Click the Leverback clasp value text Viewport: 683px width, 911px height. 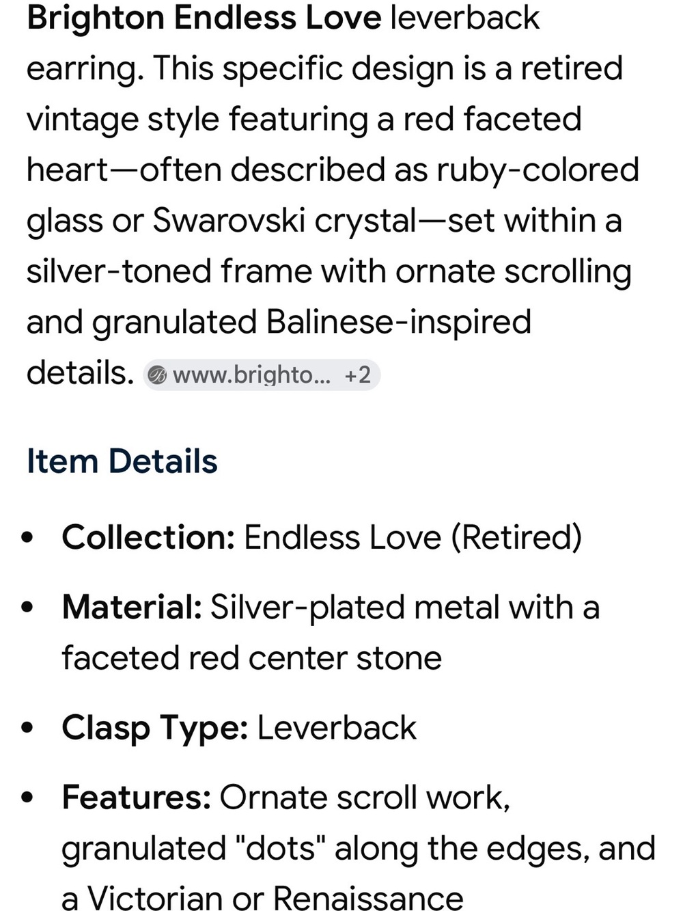point(337,728)
